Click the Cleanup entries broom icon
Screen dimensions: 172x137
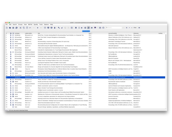62,28
